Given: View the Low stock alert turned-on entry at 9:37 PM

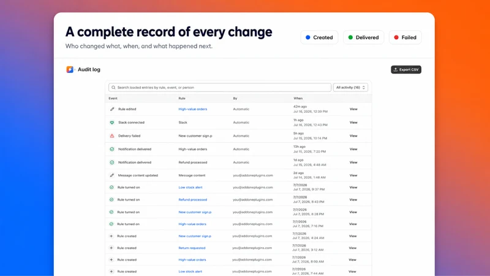Looking at the screenshot, I should click(353, 188).
